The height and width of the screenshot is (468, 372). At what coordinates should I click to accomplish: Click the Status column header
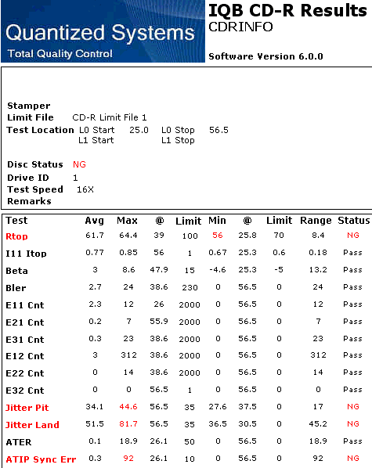[x=354, y=220]
